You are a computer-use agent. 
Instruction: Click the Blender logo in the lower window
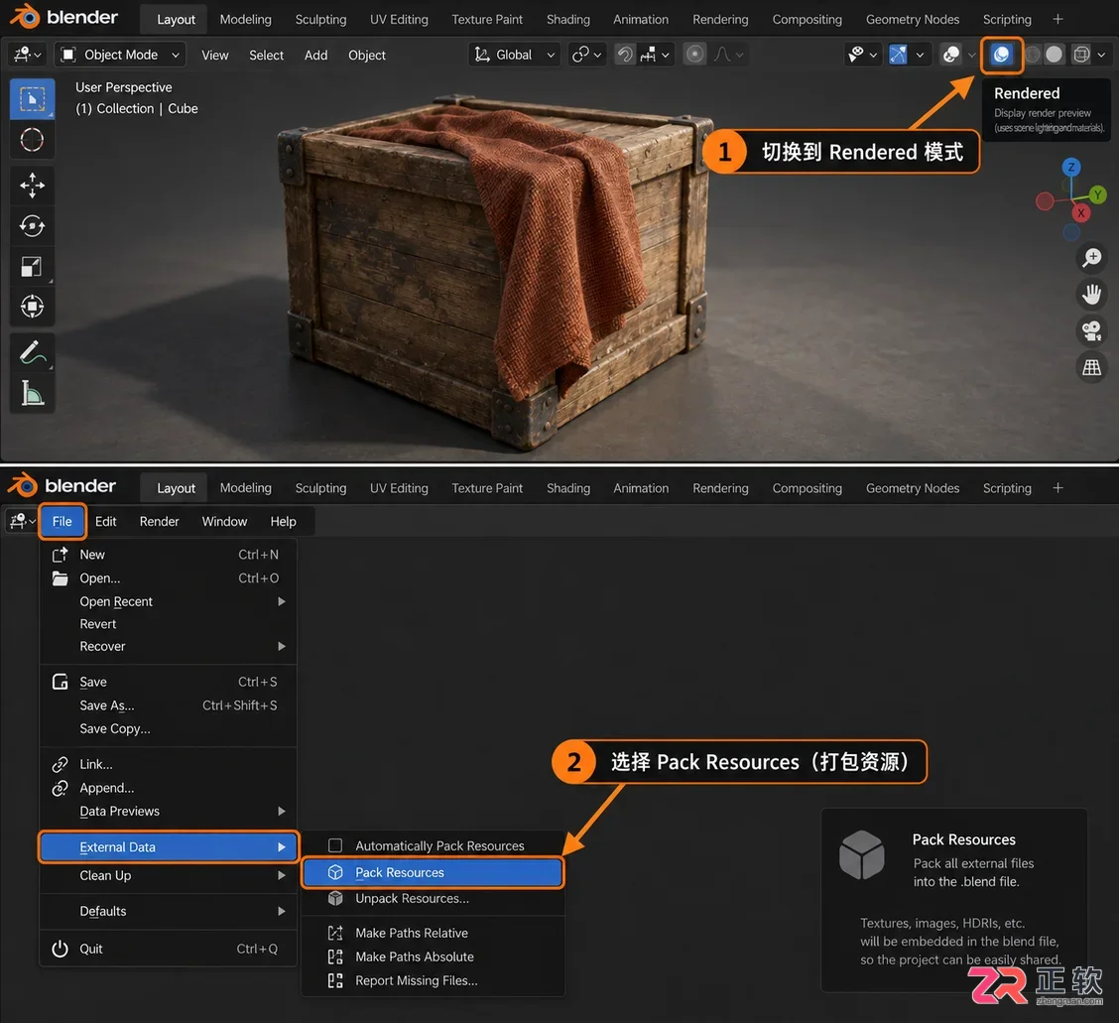point(23,485)
